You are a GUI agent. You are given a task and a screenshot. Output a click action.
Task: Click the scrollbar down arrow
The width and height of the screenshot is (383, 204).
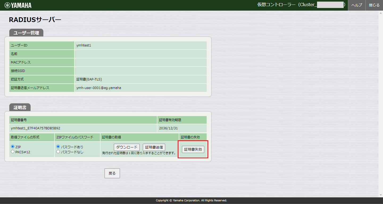point(381,195)
